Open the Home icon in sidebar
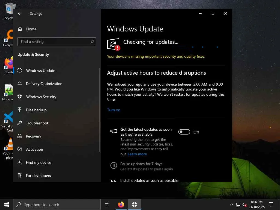Image resolution: width=280 pixels, height=210 pixels. pos(20,29)
